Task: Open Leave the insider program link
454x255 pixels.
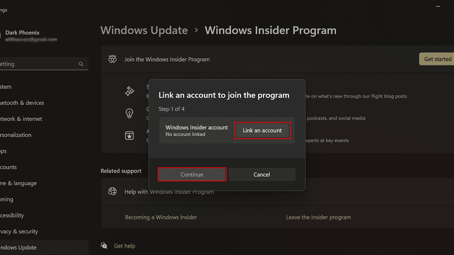Action: tap(318, 217)
